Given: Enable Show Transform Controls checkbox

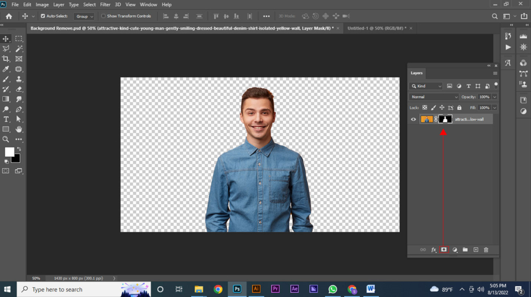Looking at the screenshot, I should (104, 16).
